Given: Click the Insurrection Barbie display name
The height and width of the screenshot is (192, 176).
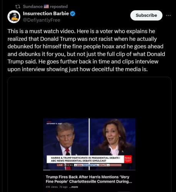Looking at the screenshot, I should tap(46, 13).
